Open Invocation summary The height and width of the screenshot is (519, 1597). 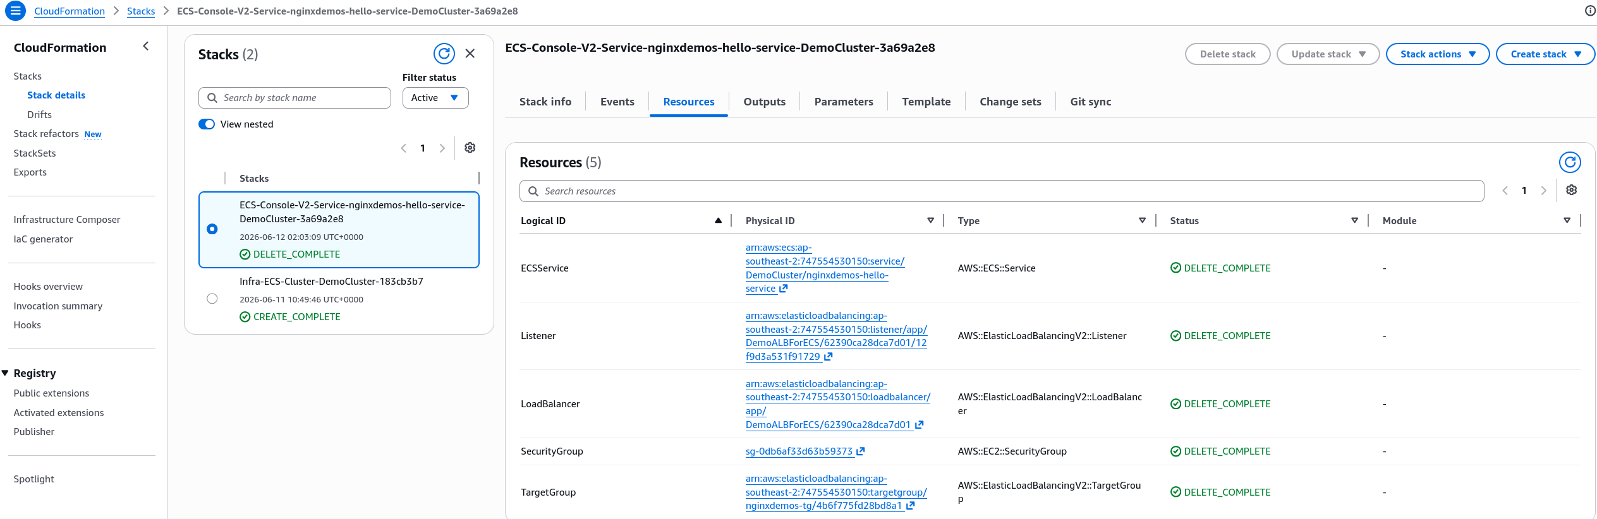(x=58, y=306)
